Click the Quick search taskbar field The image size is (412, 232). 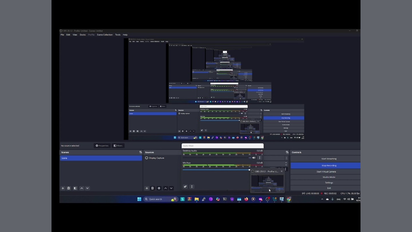click(x=160, y=199)
